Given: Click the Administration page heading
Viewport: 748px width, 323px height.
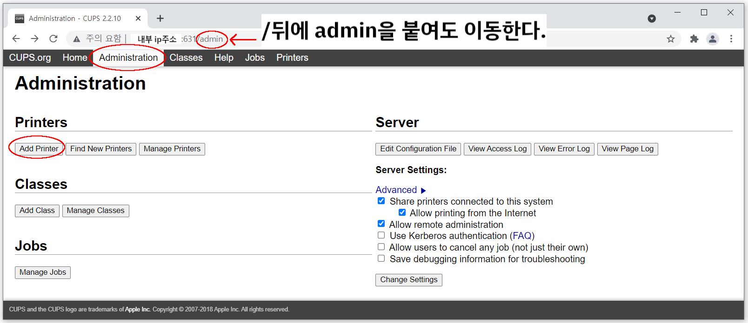Looking at the screenshot, I should tap(80, 84).
